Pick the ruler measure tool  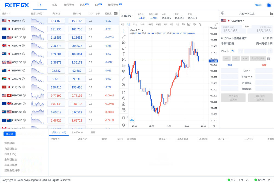click(x=124, y=79)
